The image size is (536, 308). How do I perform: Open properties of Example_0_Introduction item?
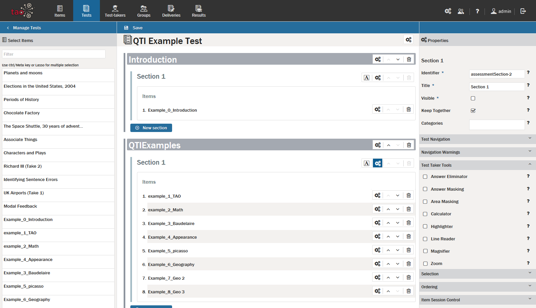click(377, 109)
